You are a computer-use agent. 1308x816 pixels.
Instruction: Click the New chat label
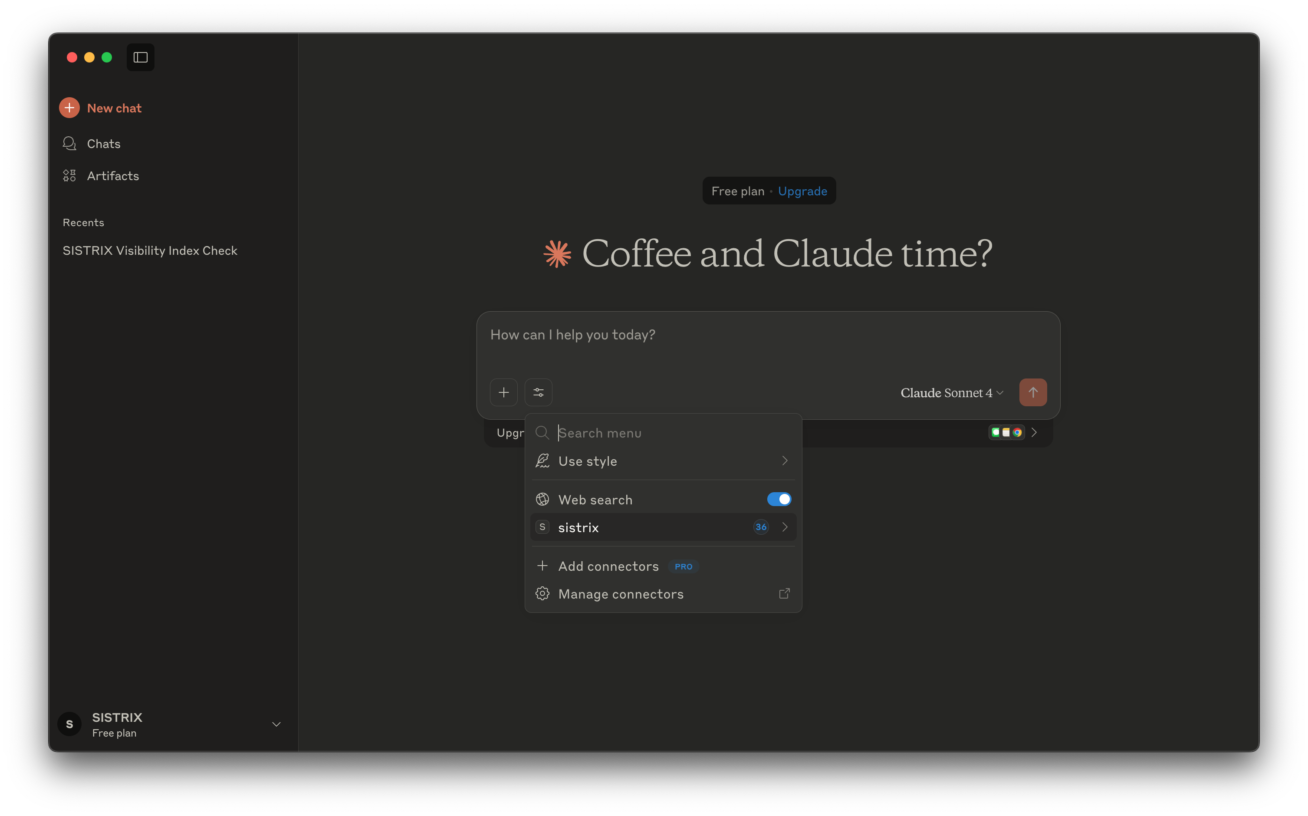114,108
